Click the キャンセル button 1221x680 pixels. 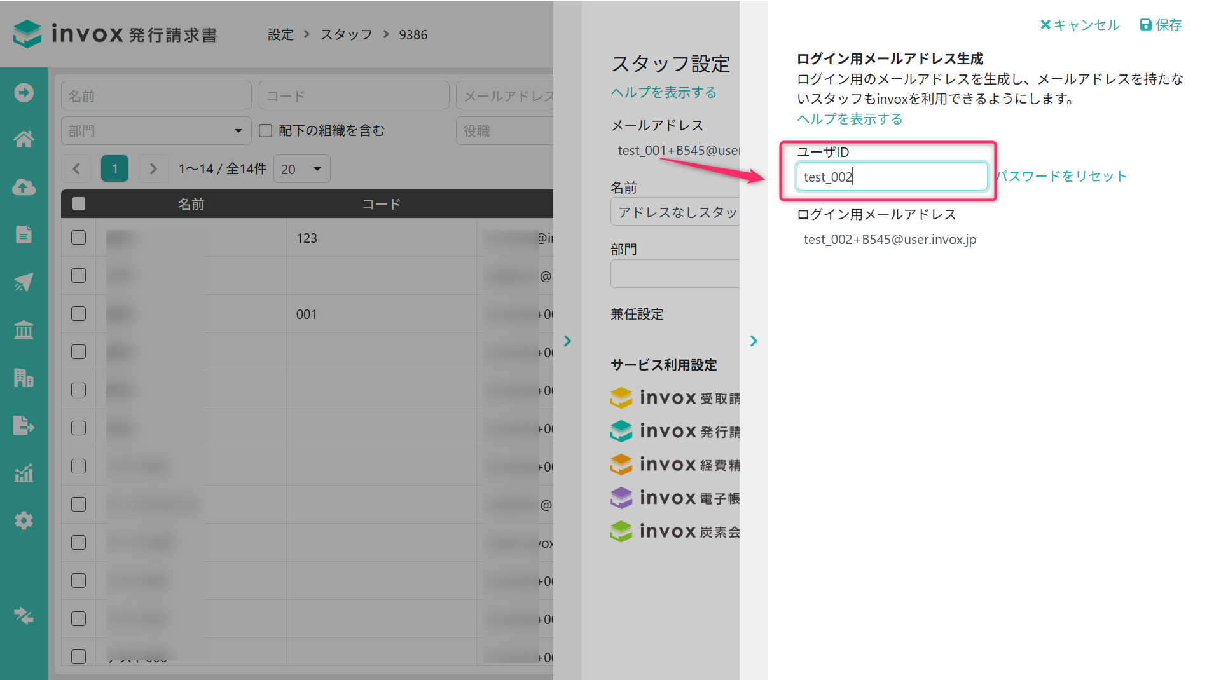click(x=1079, y=25)
